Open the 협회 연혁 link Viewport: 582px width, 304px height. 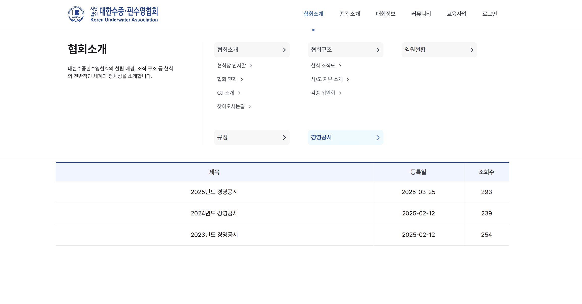click(227, 79)
